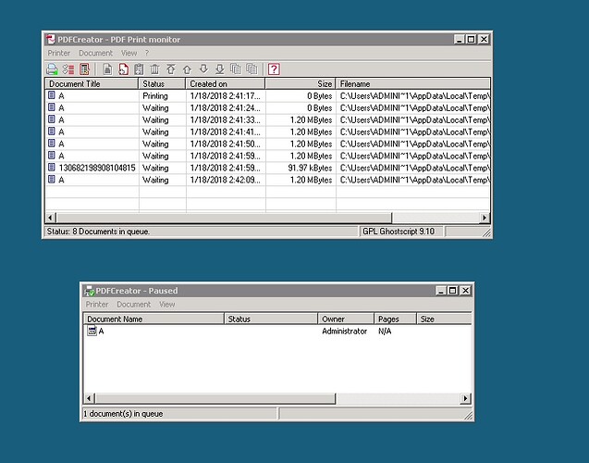Screen dimensions: 589x463
Task: Click scroll-left arrow in Paused window
Action: 89,398
